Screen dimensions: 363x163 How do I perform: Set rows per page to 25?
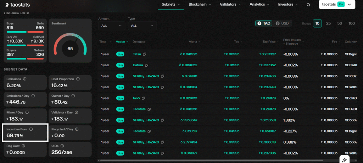(328, 23)
